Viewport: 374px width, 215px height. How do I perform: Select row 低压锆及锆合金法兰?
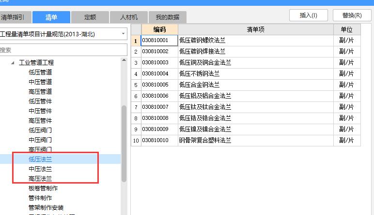click(256, 118)
